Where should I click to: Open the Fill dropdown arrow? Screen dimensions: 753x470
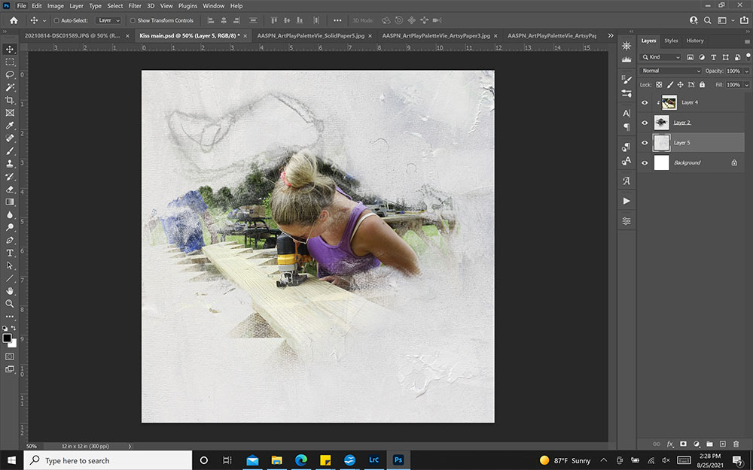click(746, 85)
